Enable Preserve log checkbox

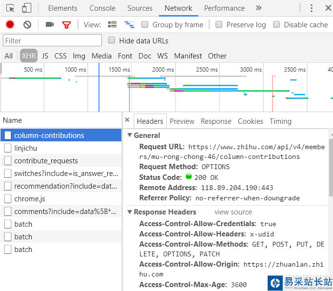point(219,24)
